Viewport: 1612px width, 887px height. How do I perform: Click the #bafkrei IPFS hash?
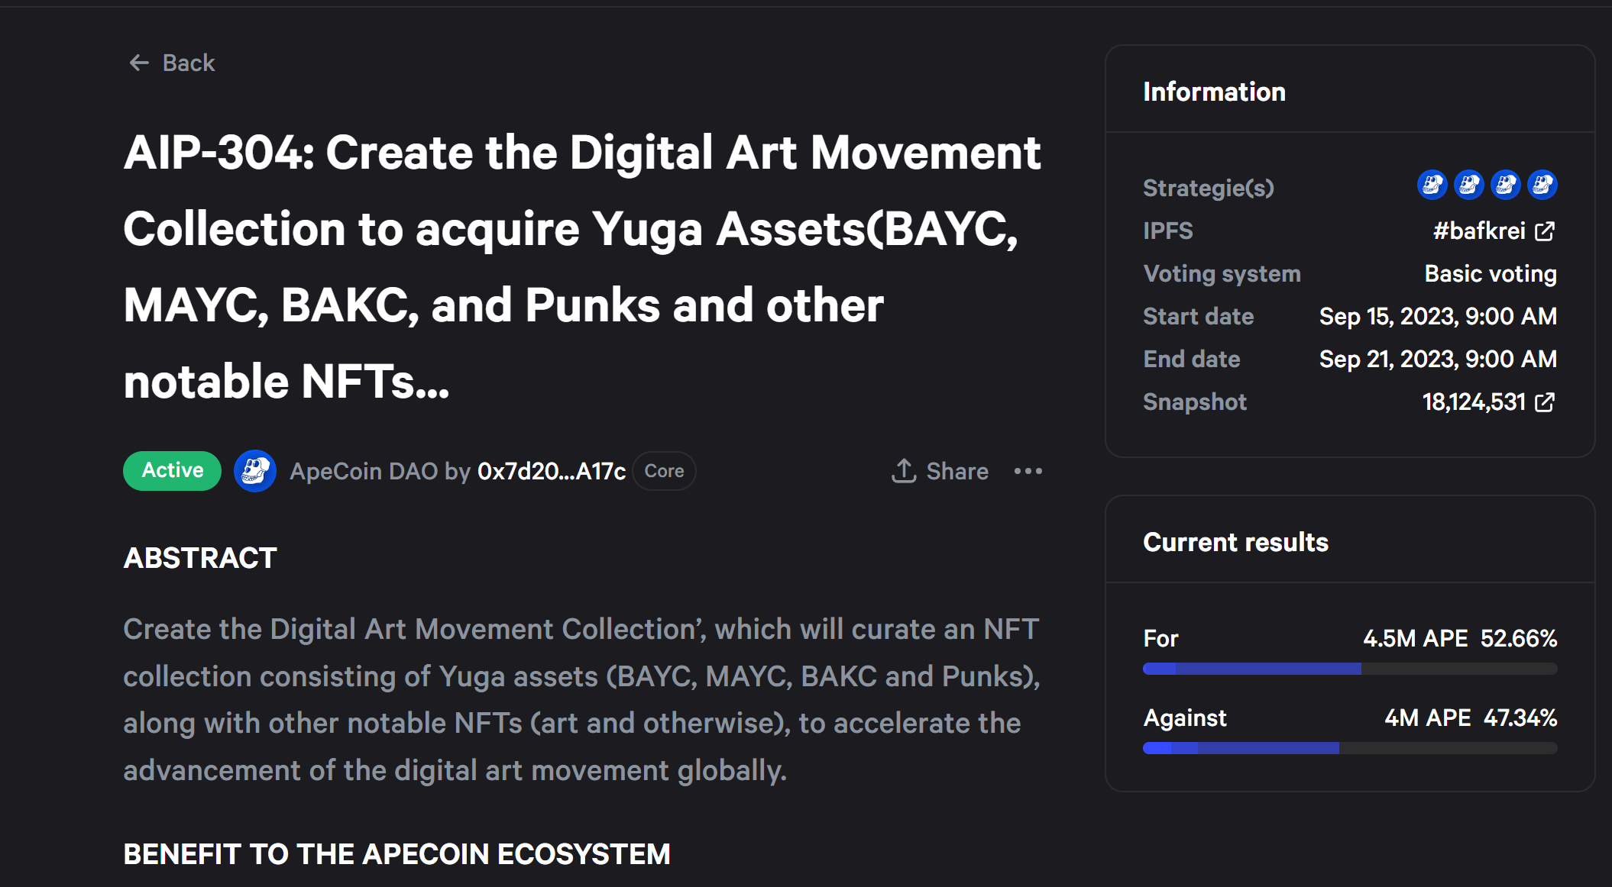point(1478,231)
